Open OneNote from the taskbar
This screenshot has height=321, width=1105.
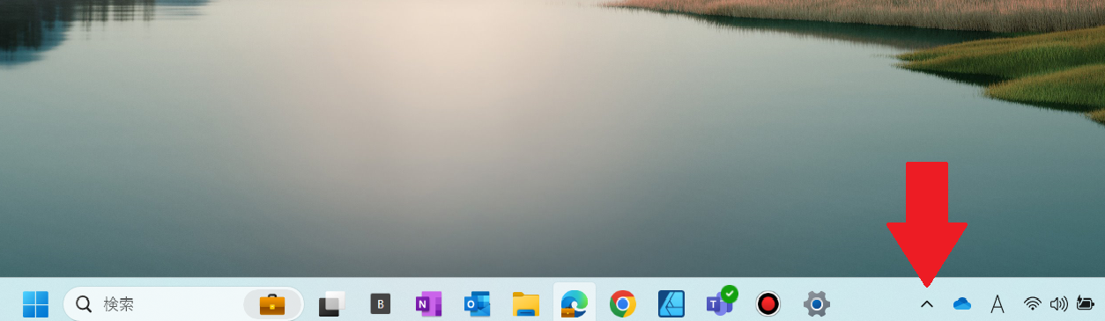coord(428,304)
